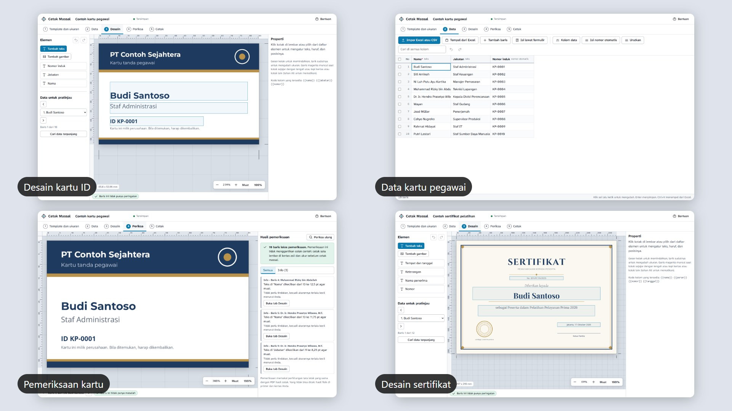
Task: Open Urutkan sort menu in Data kartu pegawai
Action: (633, 40)
